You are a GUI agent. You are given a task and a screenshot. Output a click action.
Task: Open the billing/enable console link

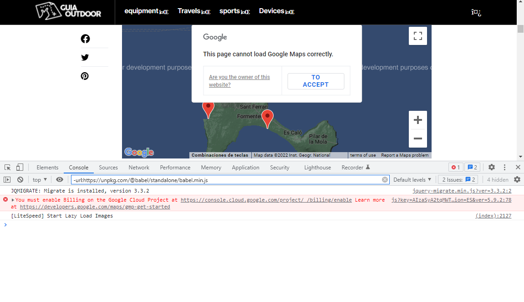pyautogui.click(x=266, y=200)
